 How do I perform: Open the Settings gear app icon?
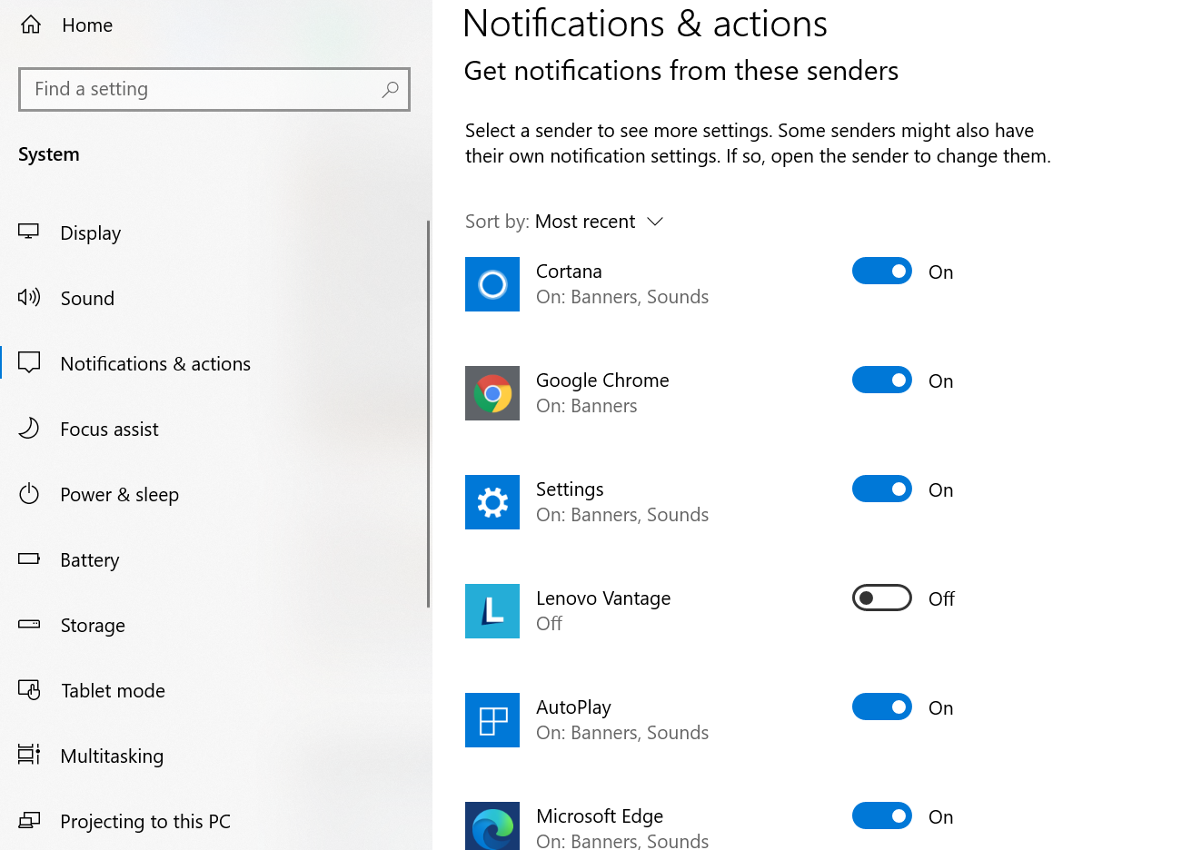coord(492,502)
